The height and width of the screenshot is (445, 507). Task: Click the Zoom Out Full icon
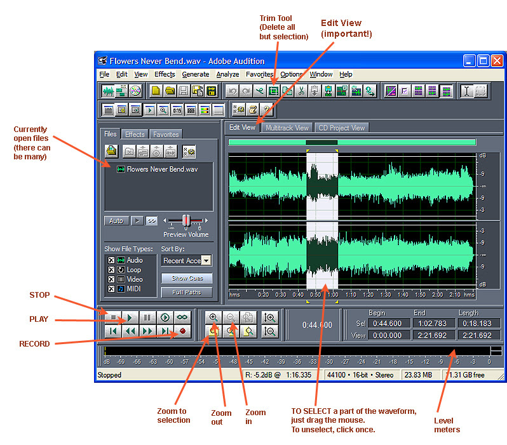pos(248,317)
